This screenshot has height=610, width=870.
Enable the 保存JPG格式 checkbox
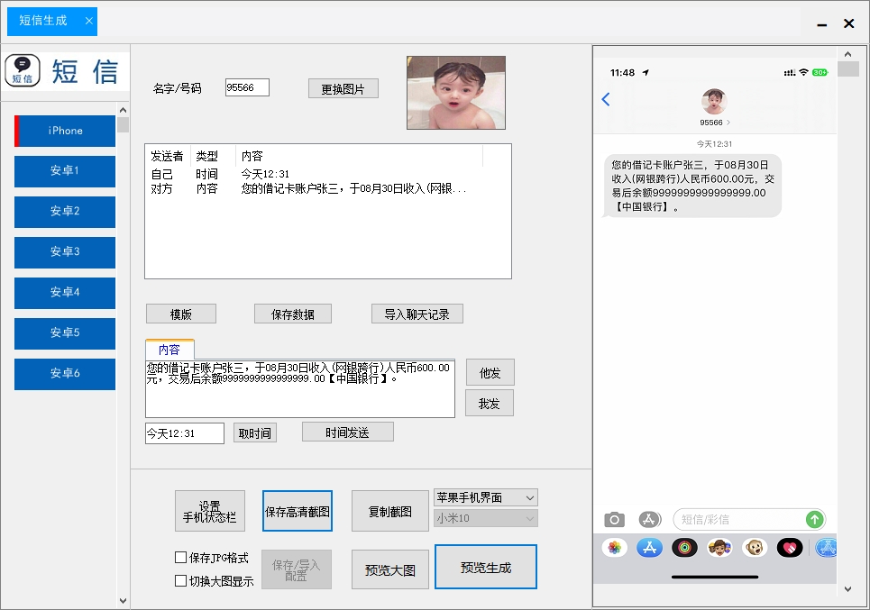click(x=180, y=557)
